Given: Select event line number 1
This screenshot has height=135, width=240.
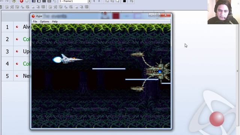Looking at the screenshot, I should click(x=7, y=27).
